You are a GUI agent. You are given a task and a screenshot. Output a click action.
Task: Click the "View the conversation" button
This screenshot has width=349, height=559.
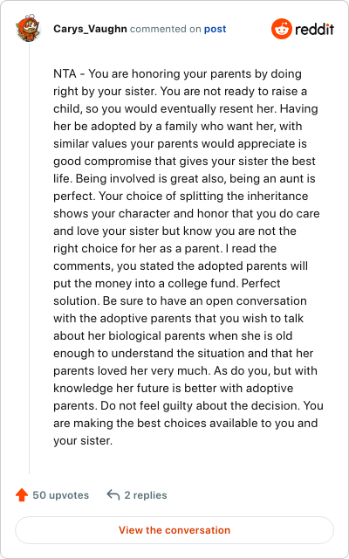point(174,530)
